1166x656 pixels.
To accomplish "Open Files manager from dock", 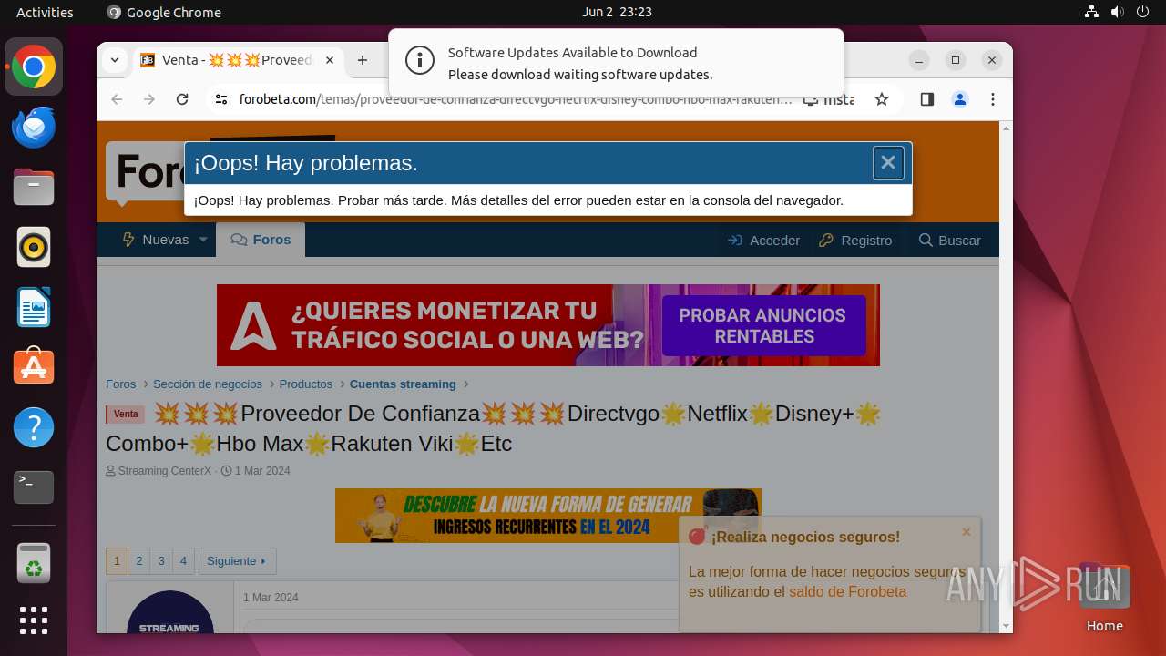I will pyautogui.click(x=34, y=188).
